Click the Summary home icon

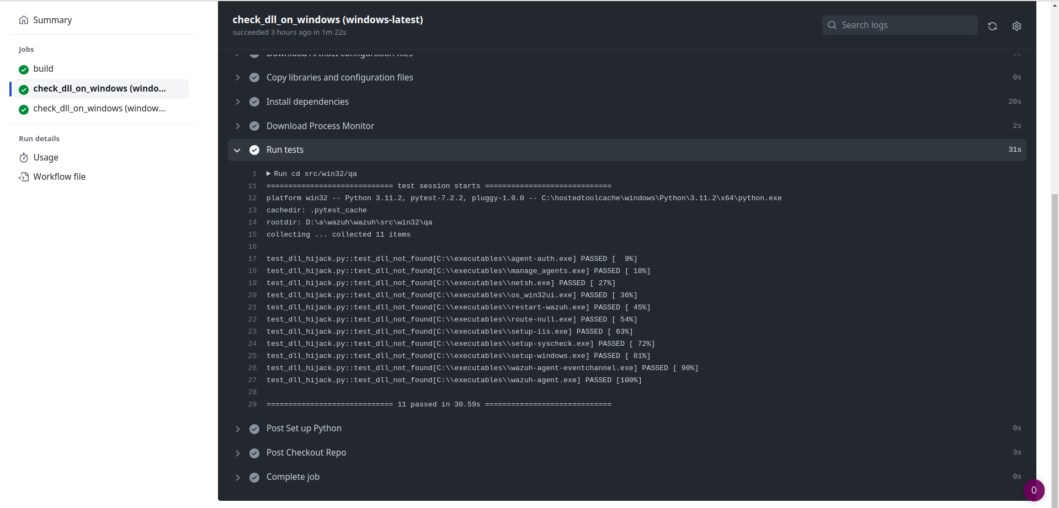point(24,20)
